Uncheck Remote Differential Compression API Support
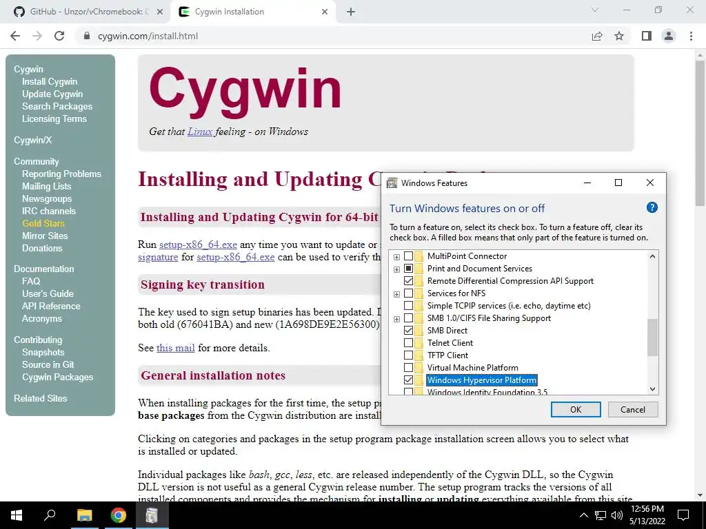The image size is (706, 529). (x=408, y=281)
